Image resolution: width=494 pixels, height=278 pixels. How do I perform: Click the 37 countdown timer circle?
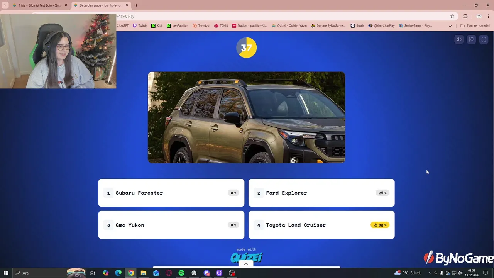(246, 47)
